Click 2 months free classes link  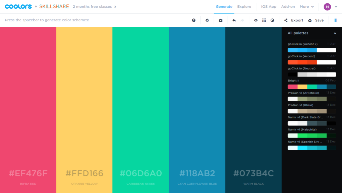click(92, 7)
